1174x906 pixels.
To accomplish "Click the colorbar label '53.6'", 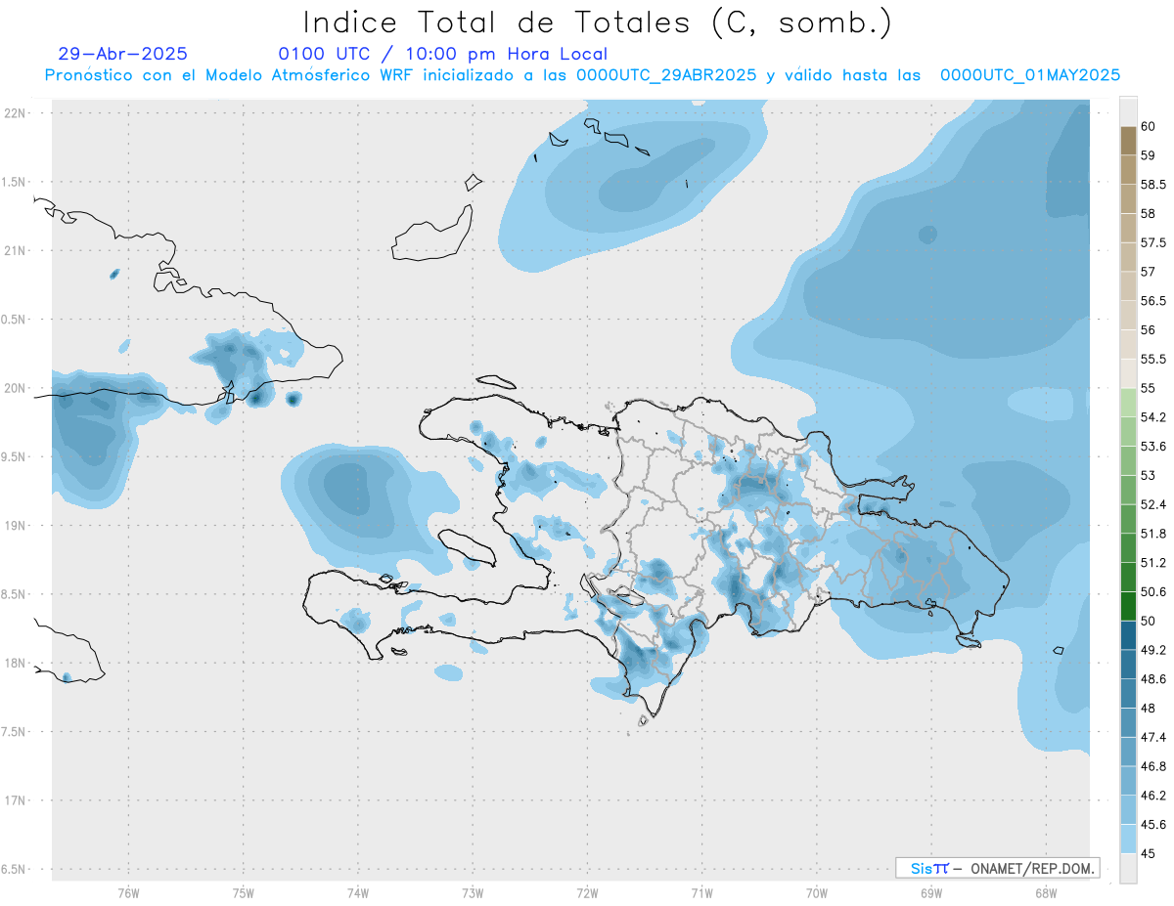I will click(x=1153, y=446).
